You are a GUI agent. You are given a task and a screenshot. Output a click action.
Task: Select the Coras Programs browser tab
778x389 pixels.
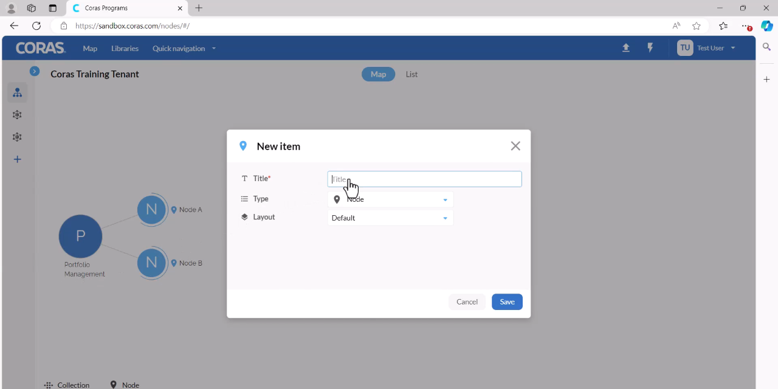pos(126,8)
